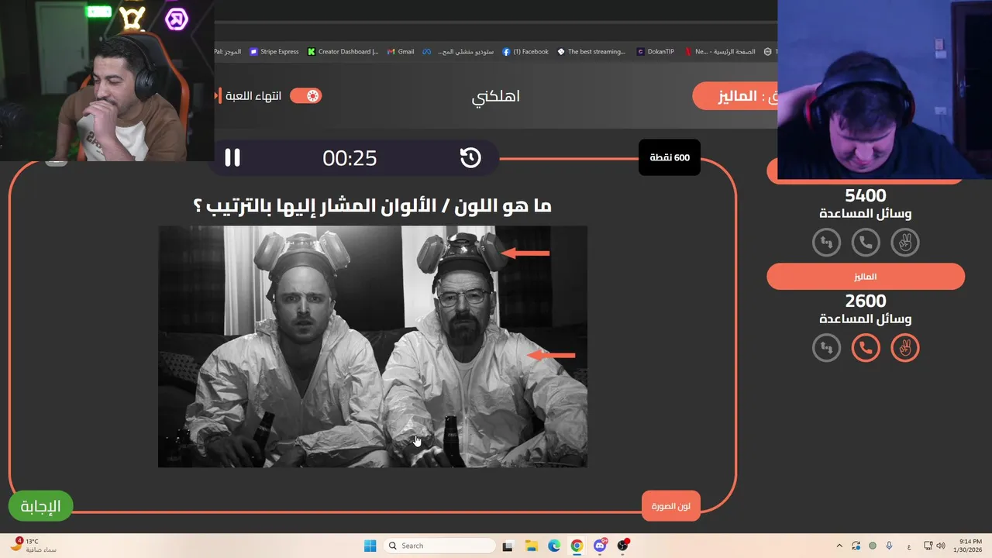
Task: Click the green الإجابة answer button
Action: click(x=40, y=507)
